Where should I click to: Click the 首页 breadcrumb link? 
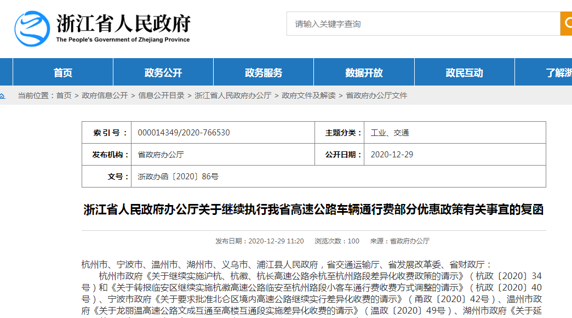click(x=64, y=95)
